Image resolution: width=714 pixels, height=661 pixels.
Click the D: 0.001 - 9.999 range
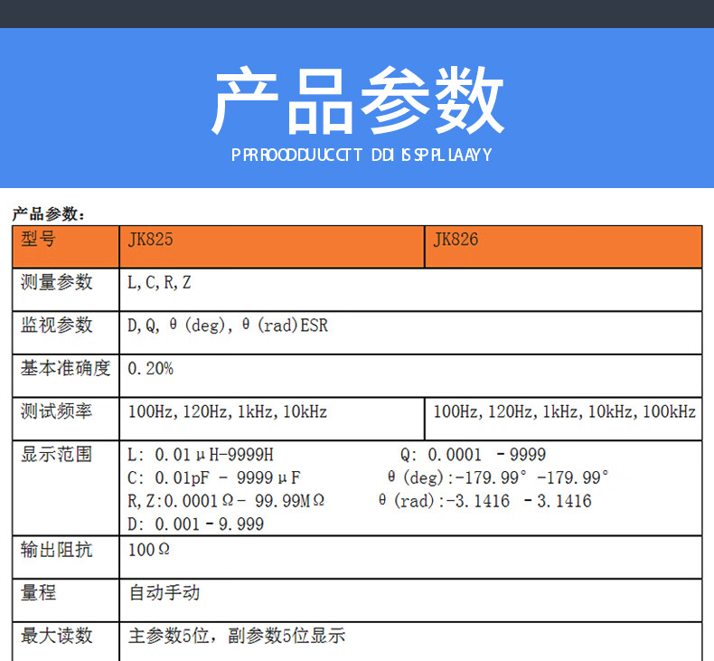click(196, 524)
